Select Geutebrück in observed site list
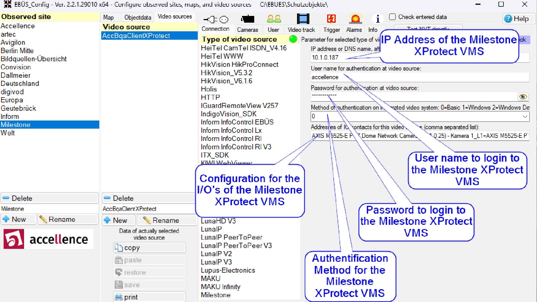This screenshot has height=302, width=537. pos(18,108)
